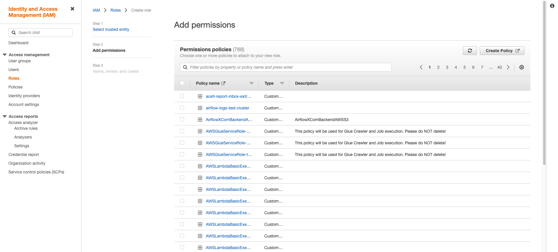Sort by the Type column arrow

(x=282, y=83)
